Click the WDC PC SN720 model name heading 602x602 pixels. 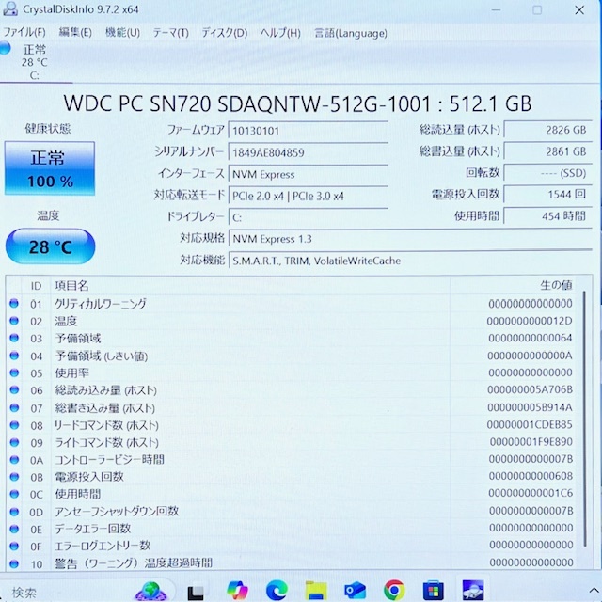pos(297,103)
